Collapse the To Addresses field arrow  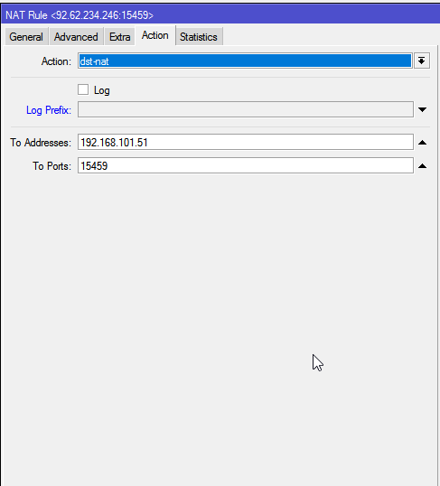click(422, 143)
